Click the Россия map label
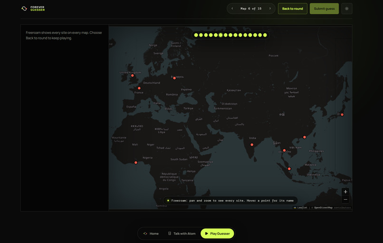Screen dimensions: 383x243 (x=273, y=56)
